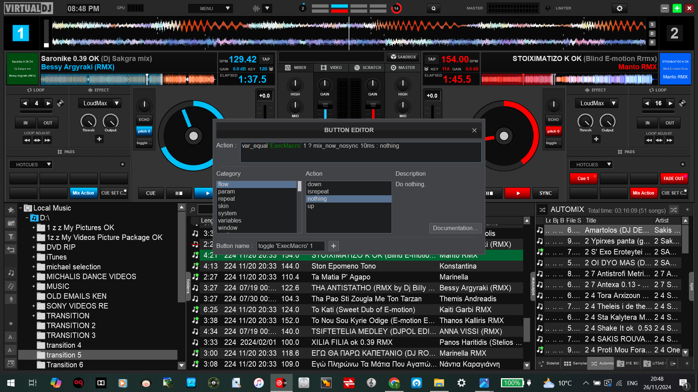The image size is (698, 392).
Task: Click the microphone sidebar icon
Action: [x=11, y=299]
